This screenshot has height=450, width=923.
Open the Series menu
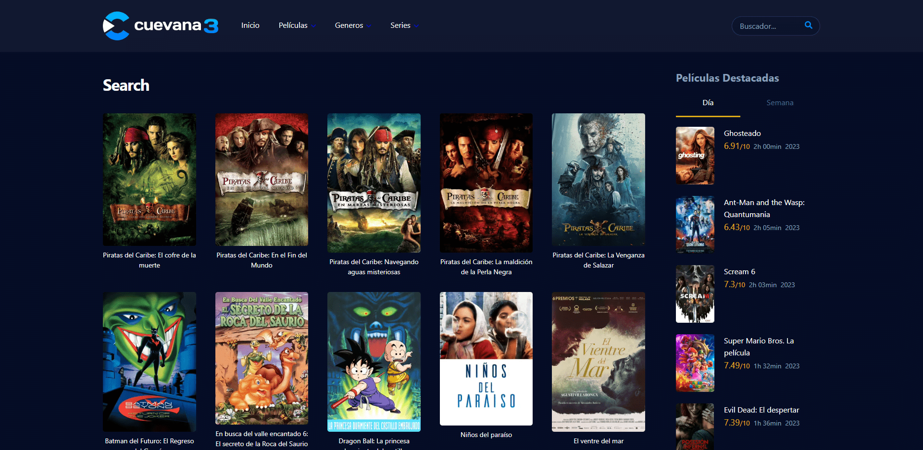pos(400,25)
